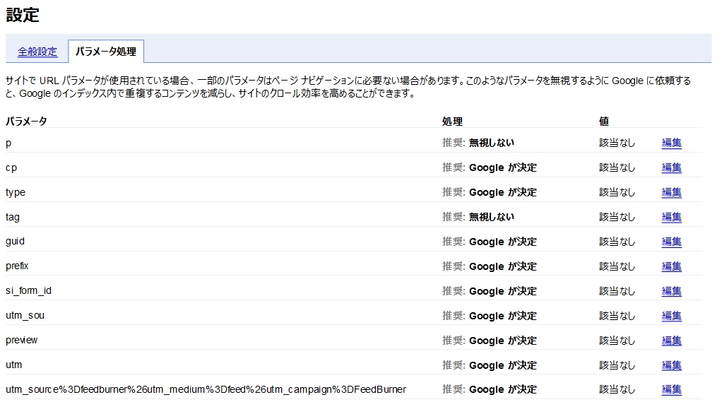Click 編集 link for tag parameter

(671, 217)
